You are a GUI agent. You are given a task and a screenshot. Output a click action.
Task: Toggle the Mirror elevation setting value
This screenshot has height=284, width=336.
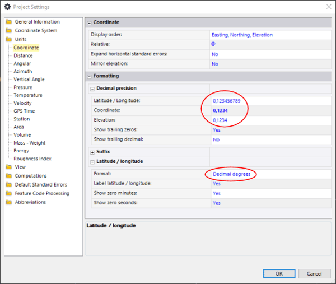[215, 64]
